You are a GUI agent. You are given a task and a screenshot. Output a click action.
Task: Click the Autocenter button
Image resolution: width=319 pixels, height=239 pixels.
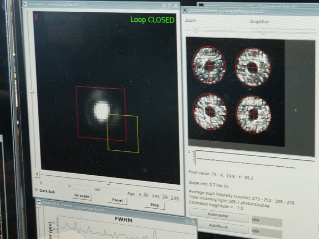219,215
